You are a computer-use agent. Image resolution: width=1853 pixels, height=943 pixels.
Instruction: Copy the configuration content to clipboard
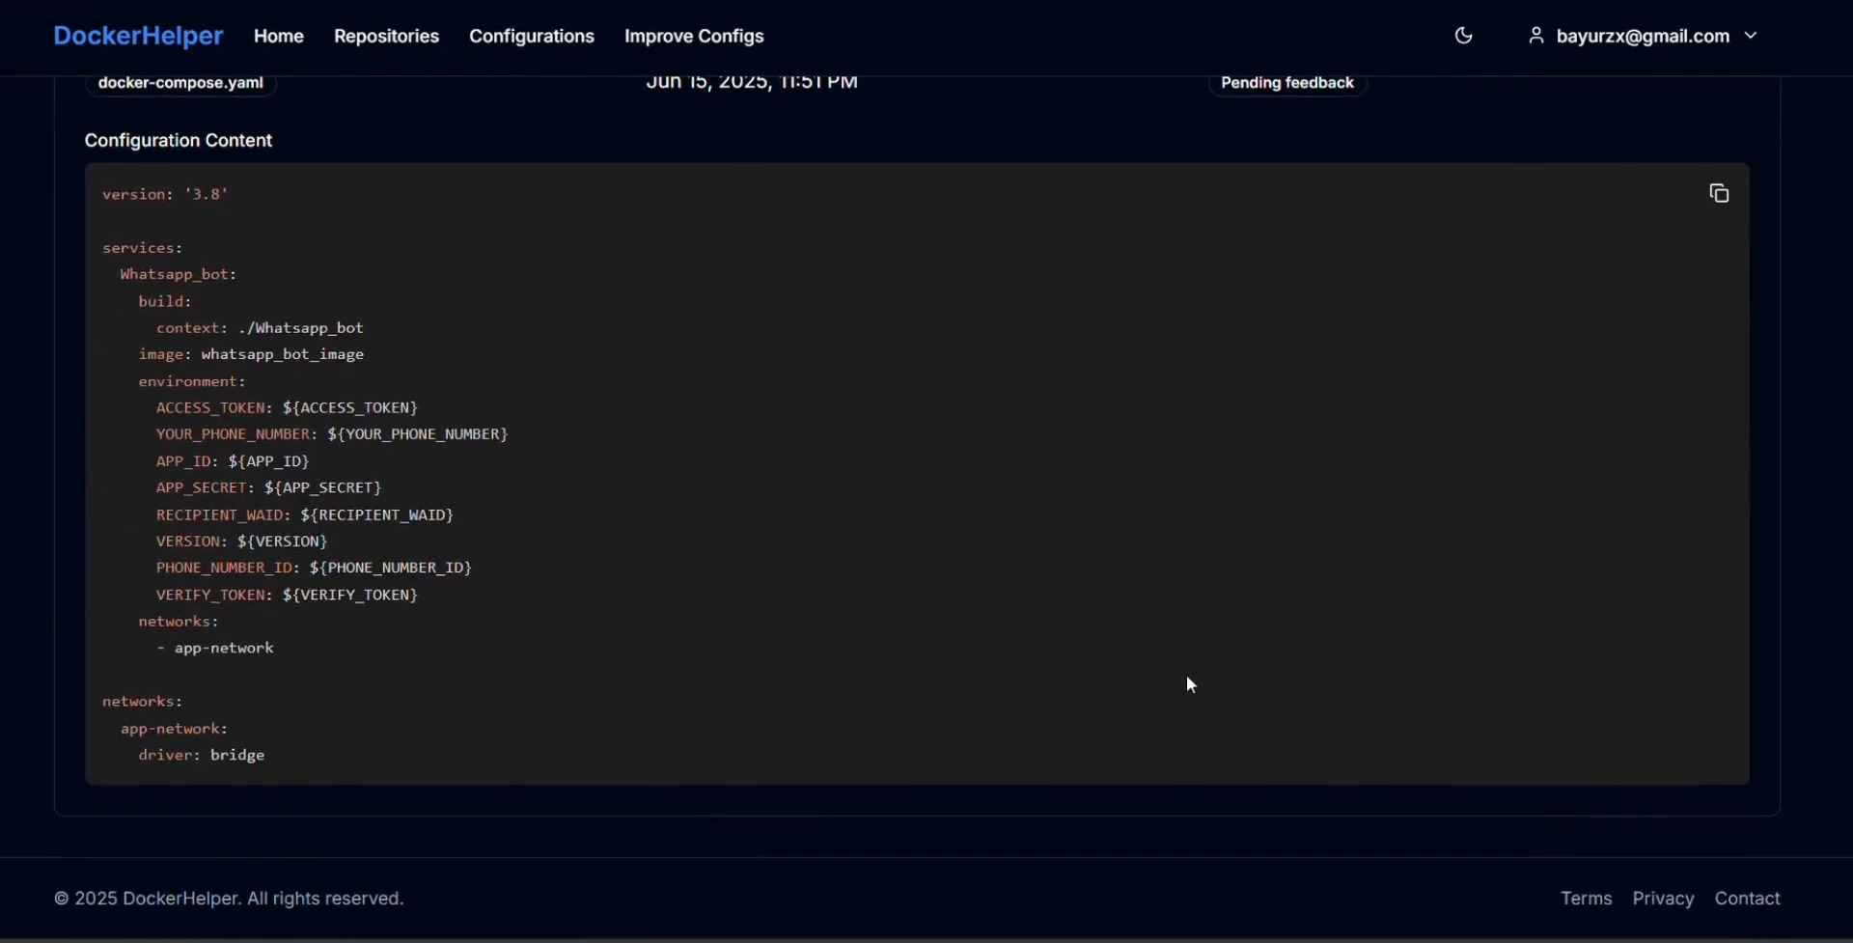[x=1718, y=194]
